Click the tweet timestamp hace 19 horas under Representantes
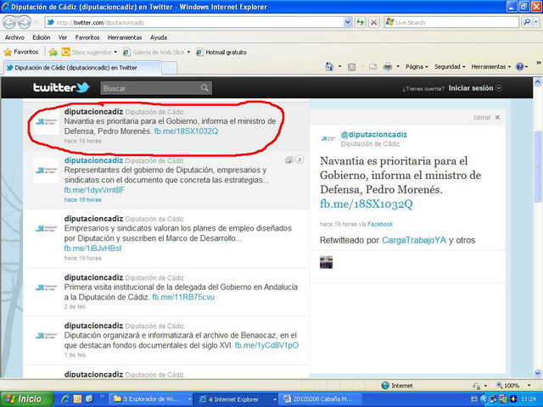 pyautogui.click(x=83, y=200)
